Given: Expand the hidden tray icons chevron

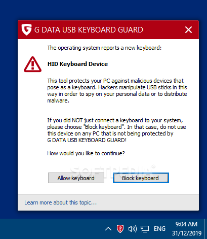Looking at the screenshot, I should 108,229.
